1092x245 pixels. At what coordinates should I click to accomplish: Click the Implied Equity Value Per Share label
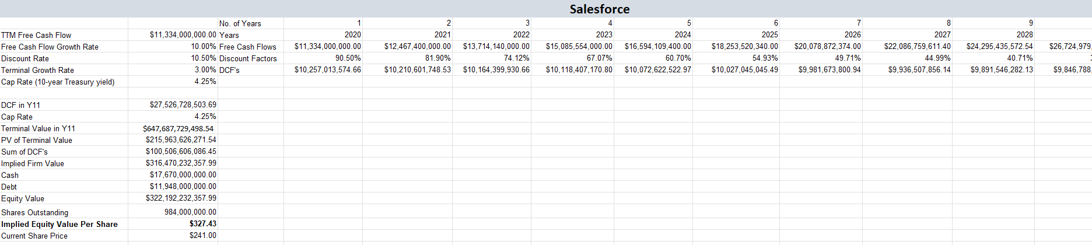[x=60, y=224]
